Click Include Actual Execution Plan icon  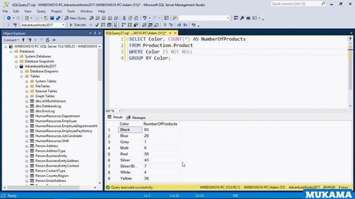click(x=123, y=25)
